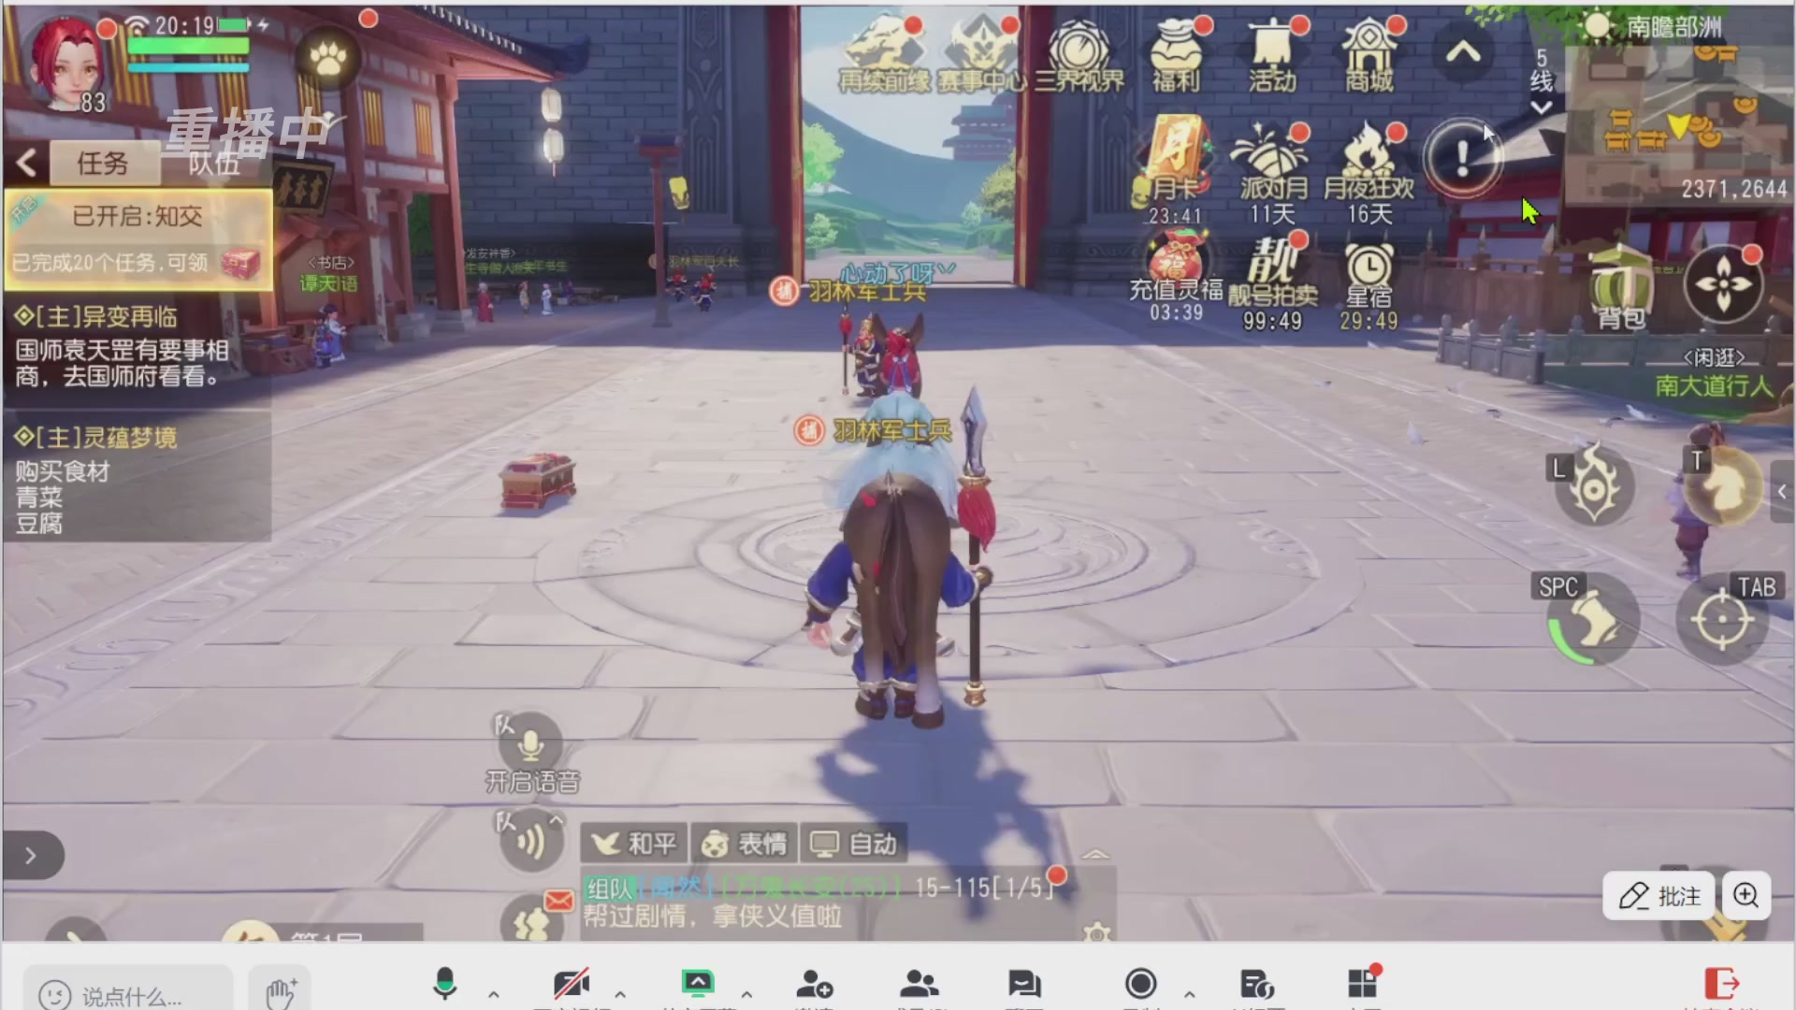Click the raise hand icon
The image size is (1796, 1010).
click(x=280, y=991)
